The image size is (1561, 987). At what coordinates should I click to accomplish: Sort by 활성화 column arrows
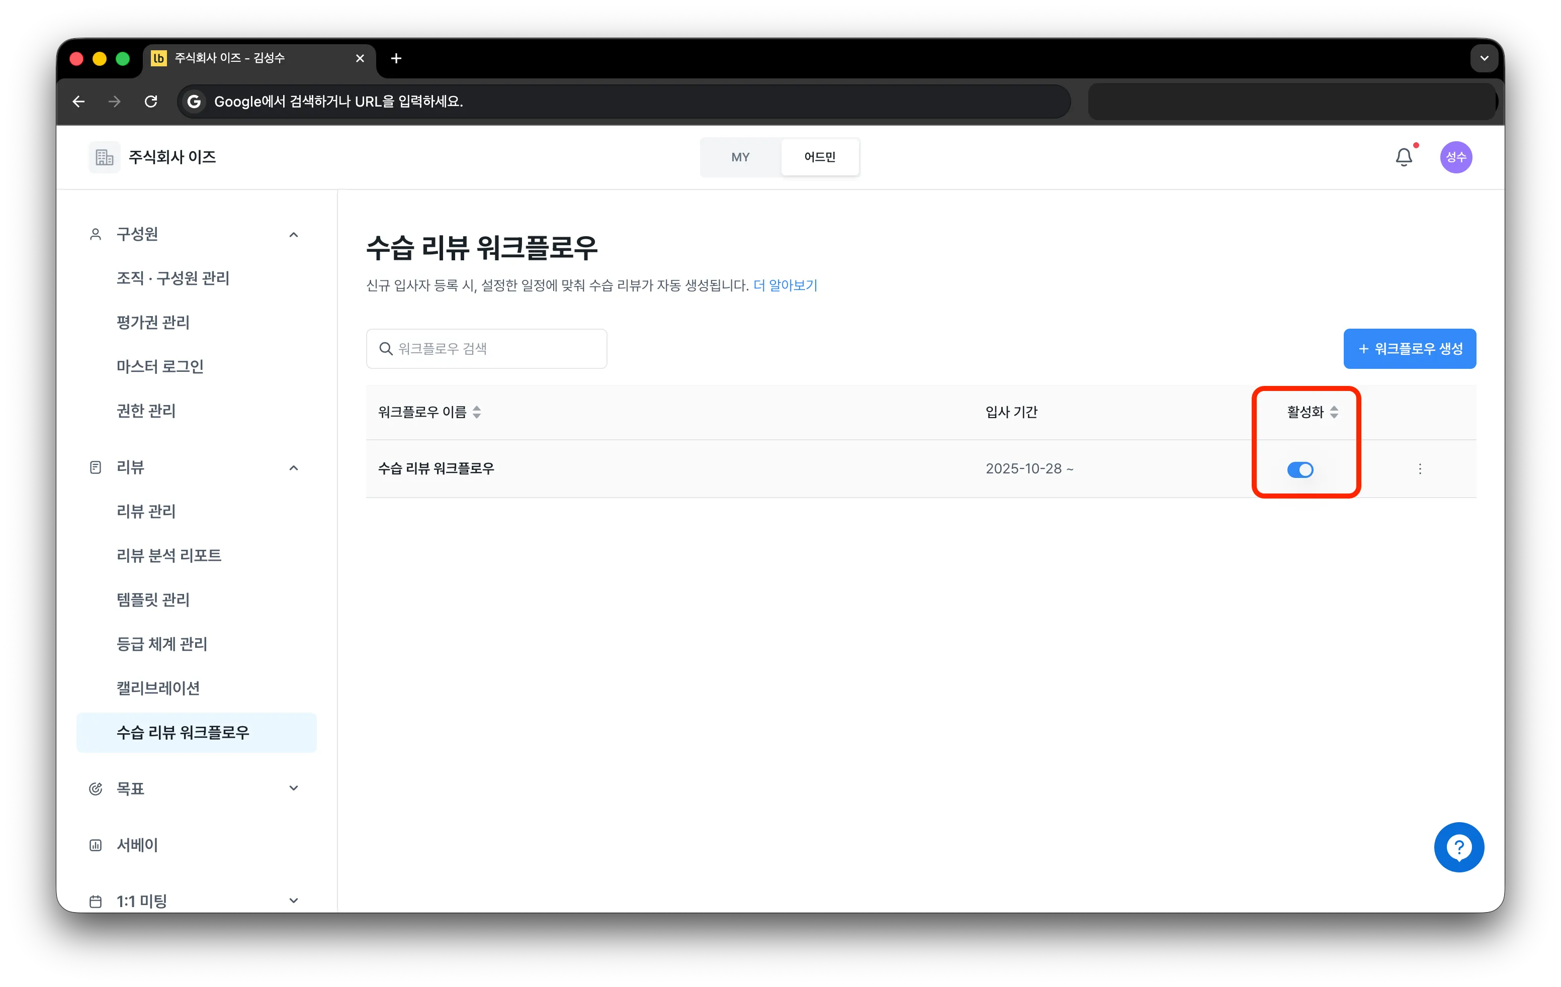pos(1334,412)
